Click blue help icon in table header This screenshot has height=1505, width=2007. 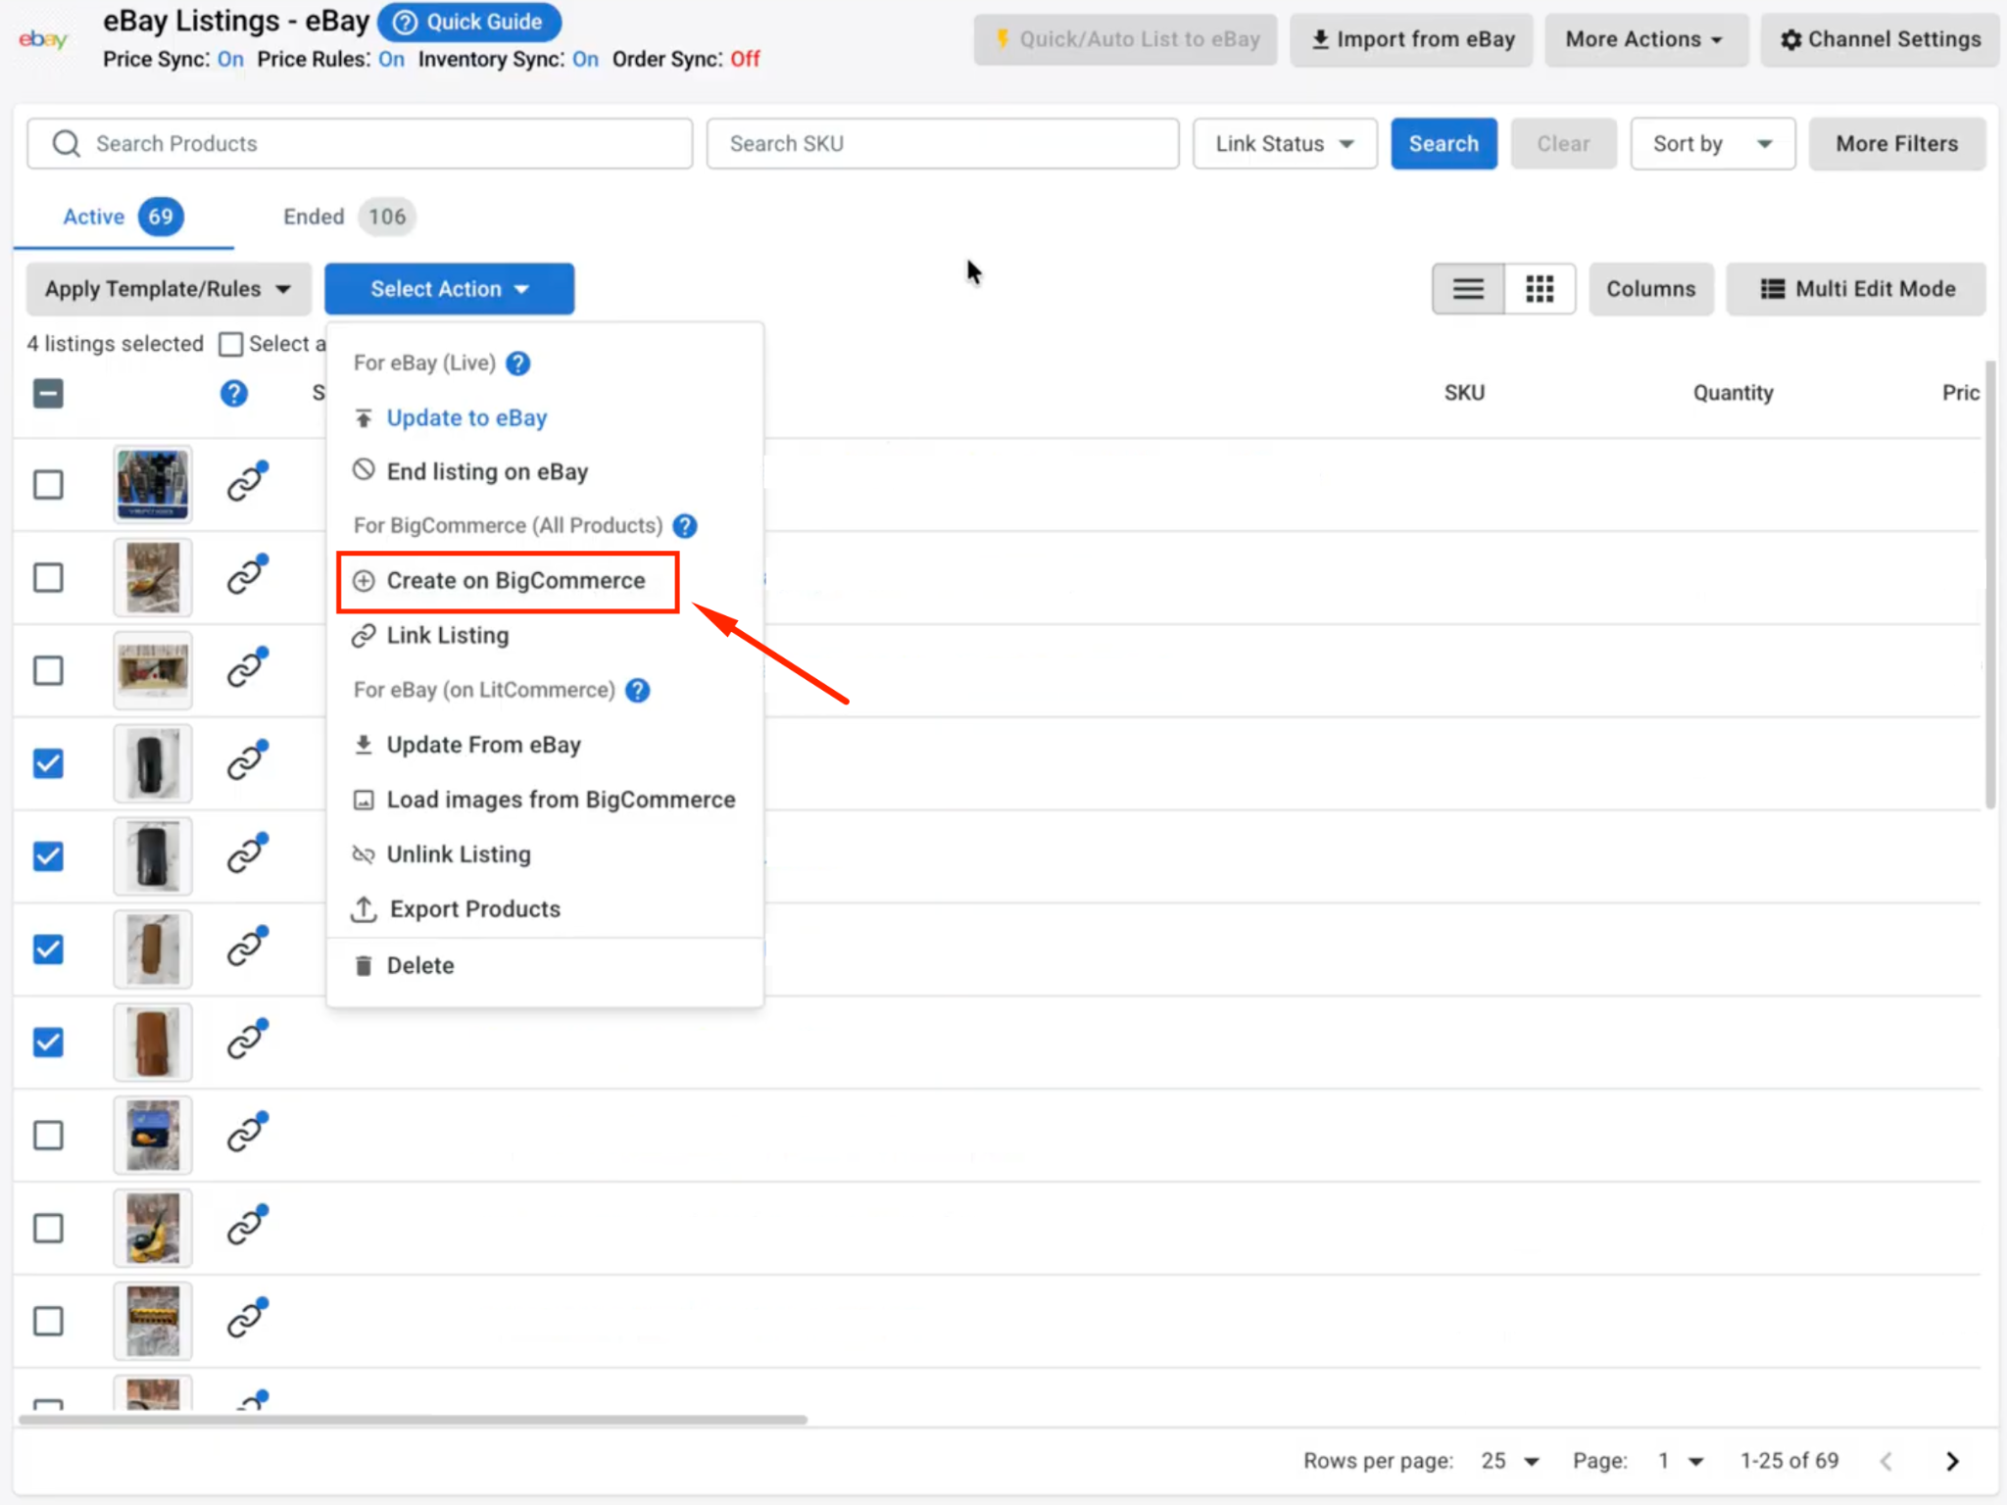tap(233, 394)
